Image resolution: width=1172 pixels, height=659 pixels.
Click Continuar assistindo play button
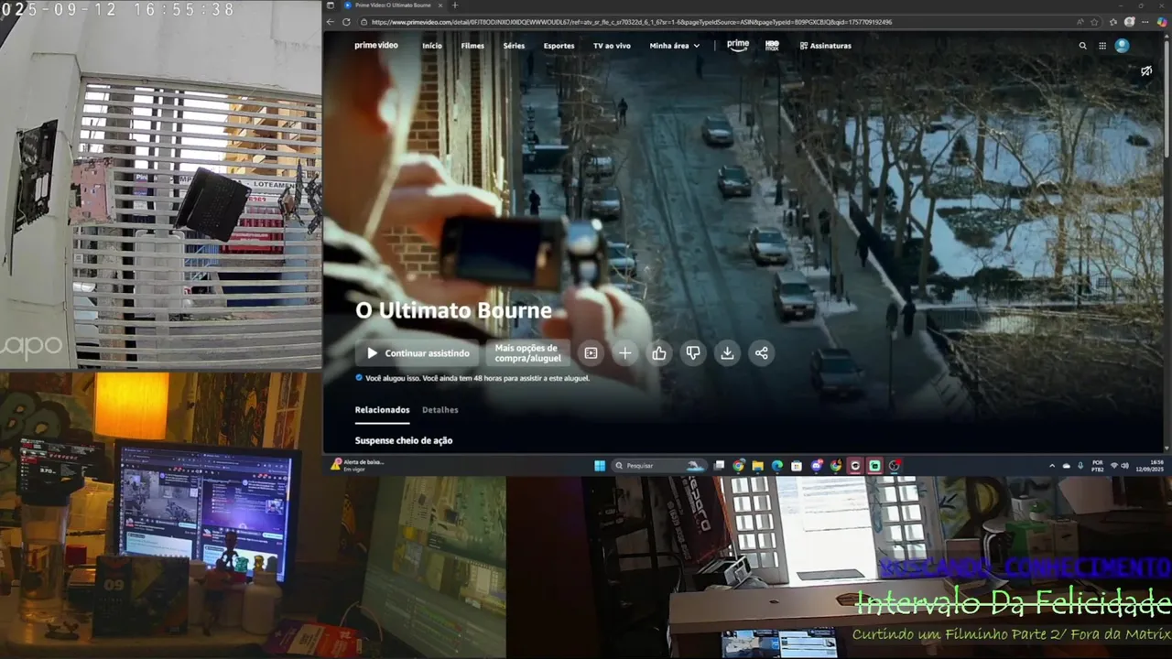coord(418,353)
